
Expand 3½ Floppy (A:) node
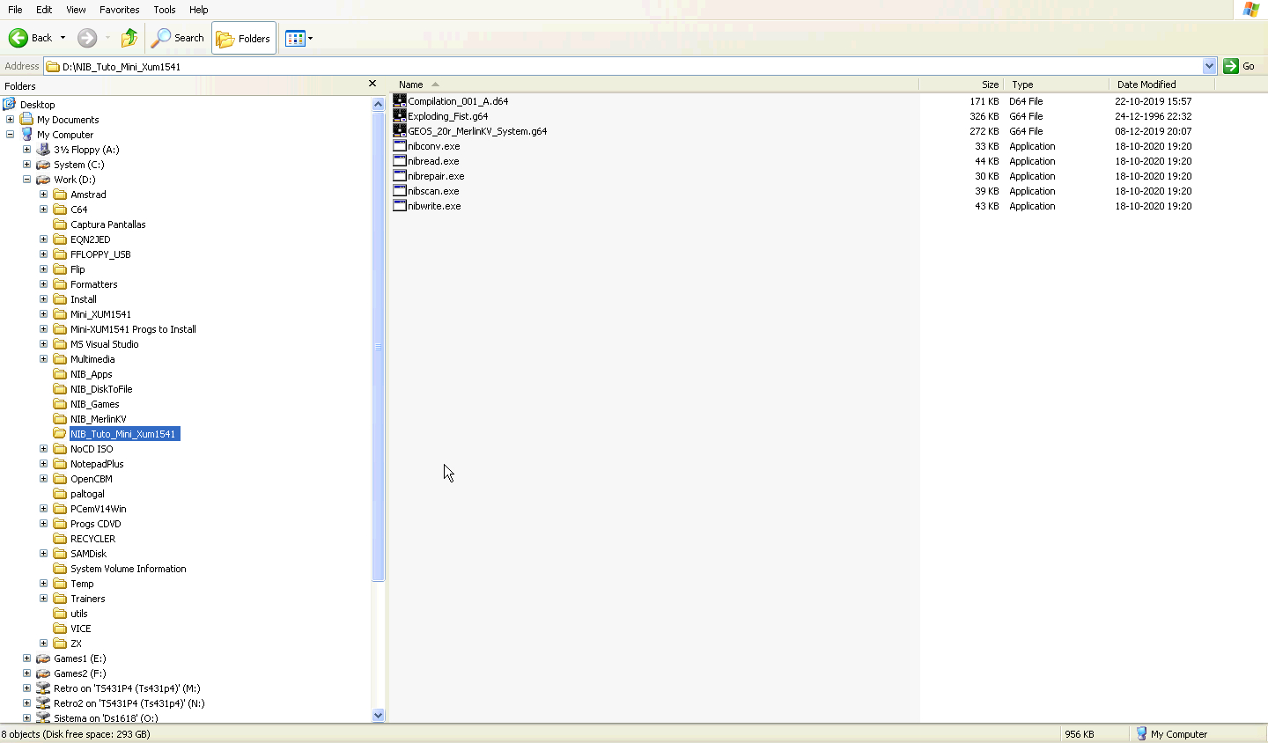pyautogui.click(x=26, y=149)
